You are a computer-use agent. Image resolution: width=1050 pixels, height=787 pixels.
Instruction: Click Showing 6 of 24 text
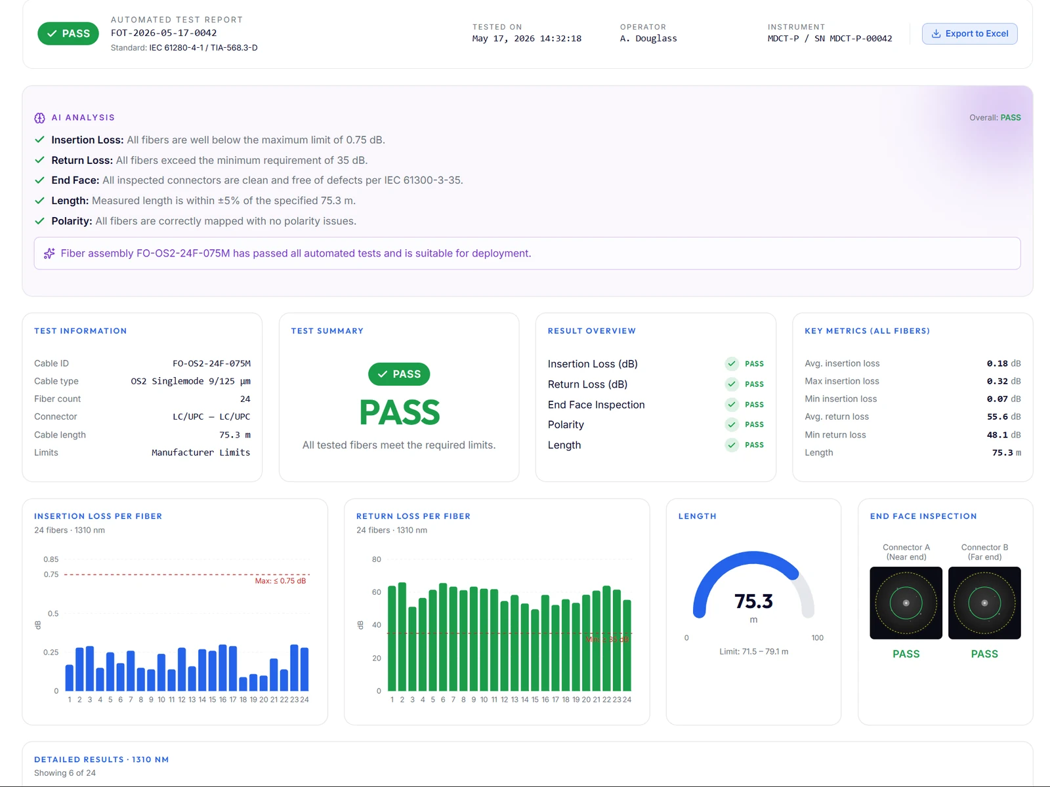pos(65,773)
